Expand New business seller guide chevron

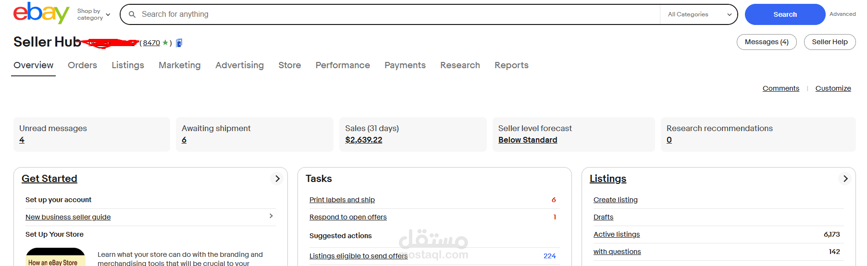(271, 216)
